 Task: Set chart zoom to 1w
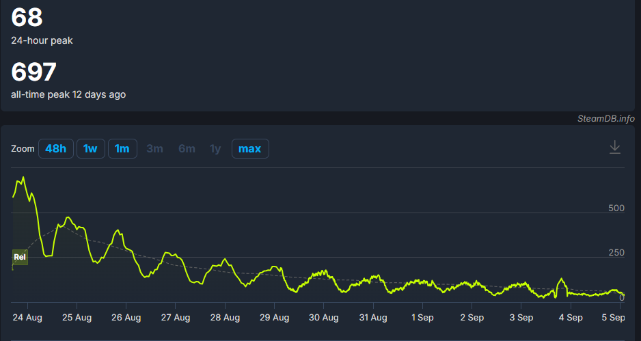pyautogui.click(x=90, y=148)
